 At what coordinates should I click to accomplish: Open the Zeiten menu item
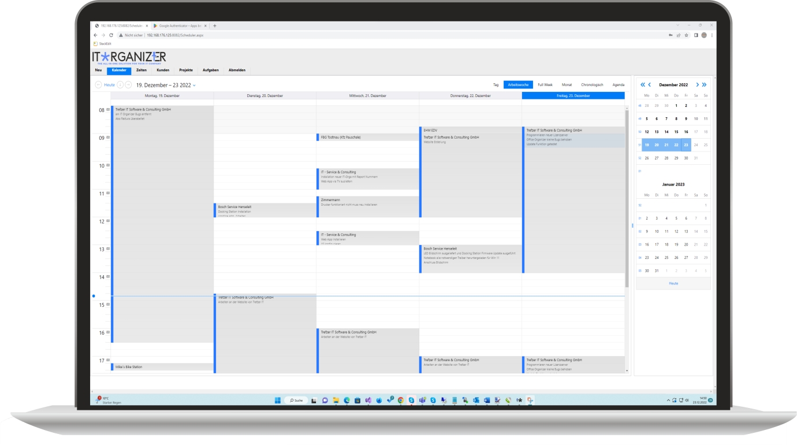pos(141,70)
